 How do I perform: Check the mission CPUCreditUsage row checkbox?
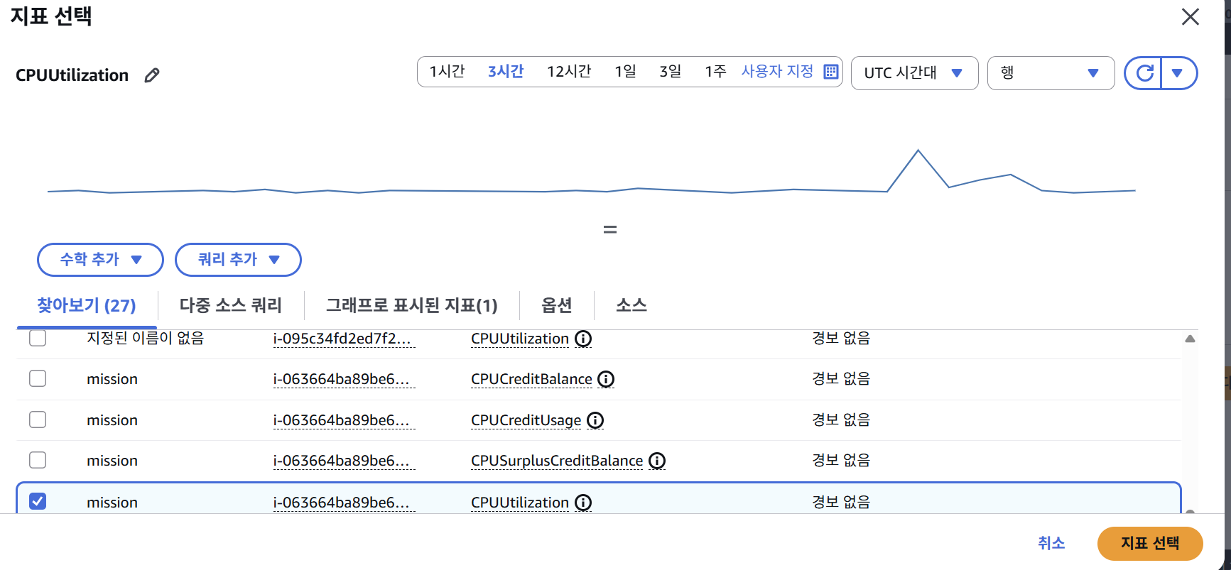[38, 420]
